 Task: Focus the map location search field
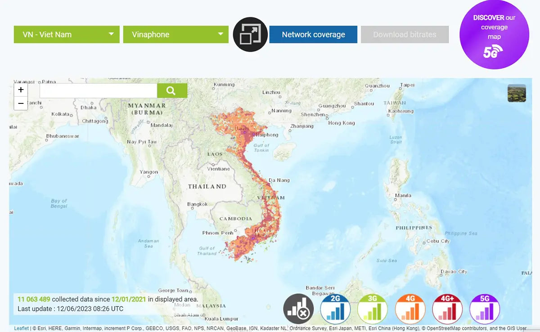[98, 91]
